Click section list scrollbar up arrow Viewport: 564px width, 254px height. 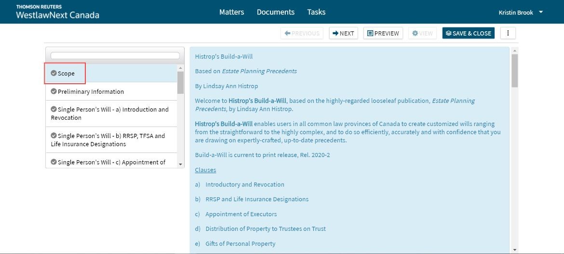[181, 68]
